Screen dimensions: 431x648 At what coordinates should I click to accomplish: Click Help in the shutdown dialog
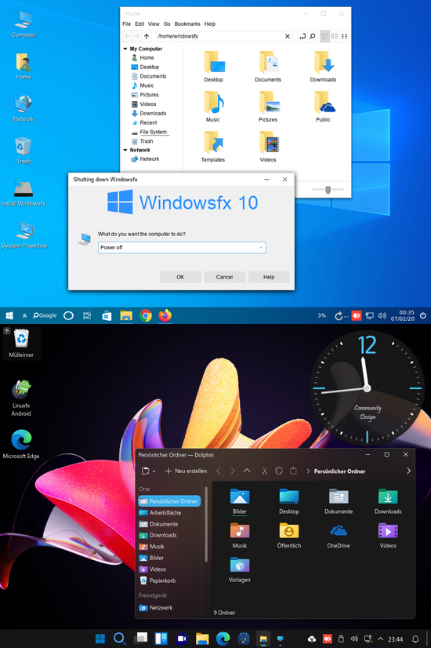pyautogui.click(x=269, y=277)
